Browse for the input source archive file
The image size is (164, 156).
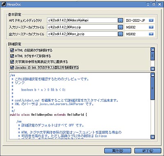tap(120, 27)
